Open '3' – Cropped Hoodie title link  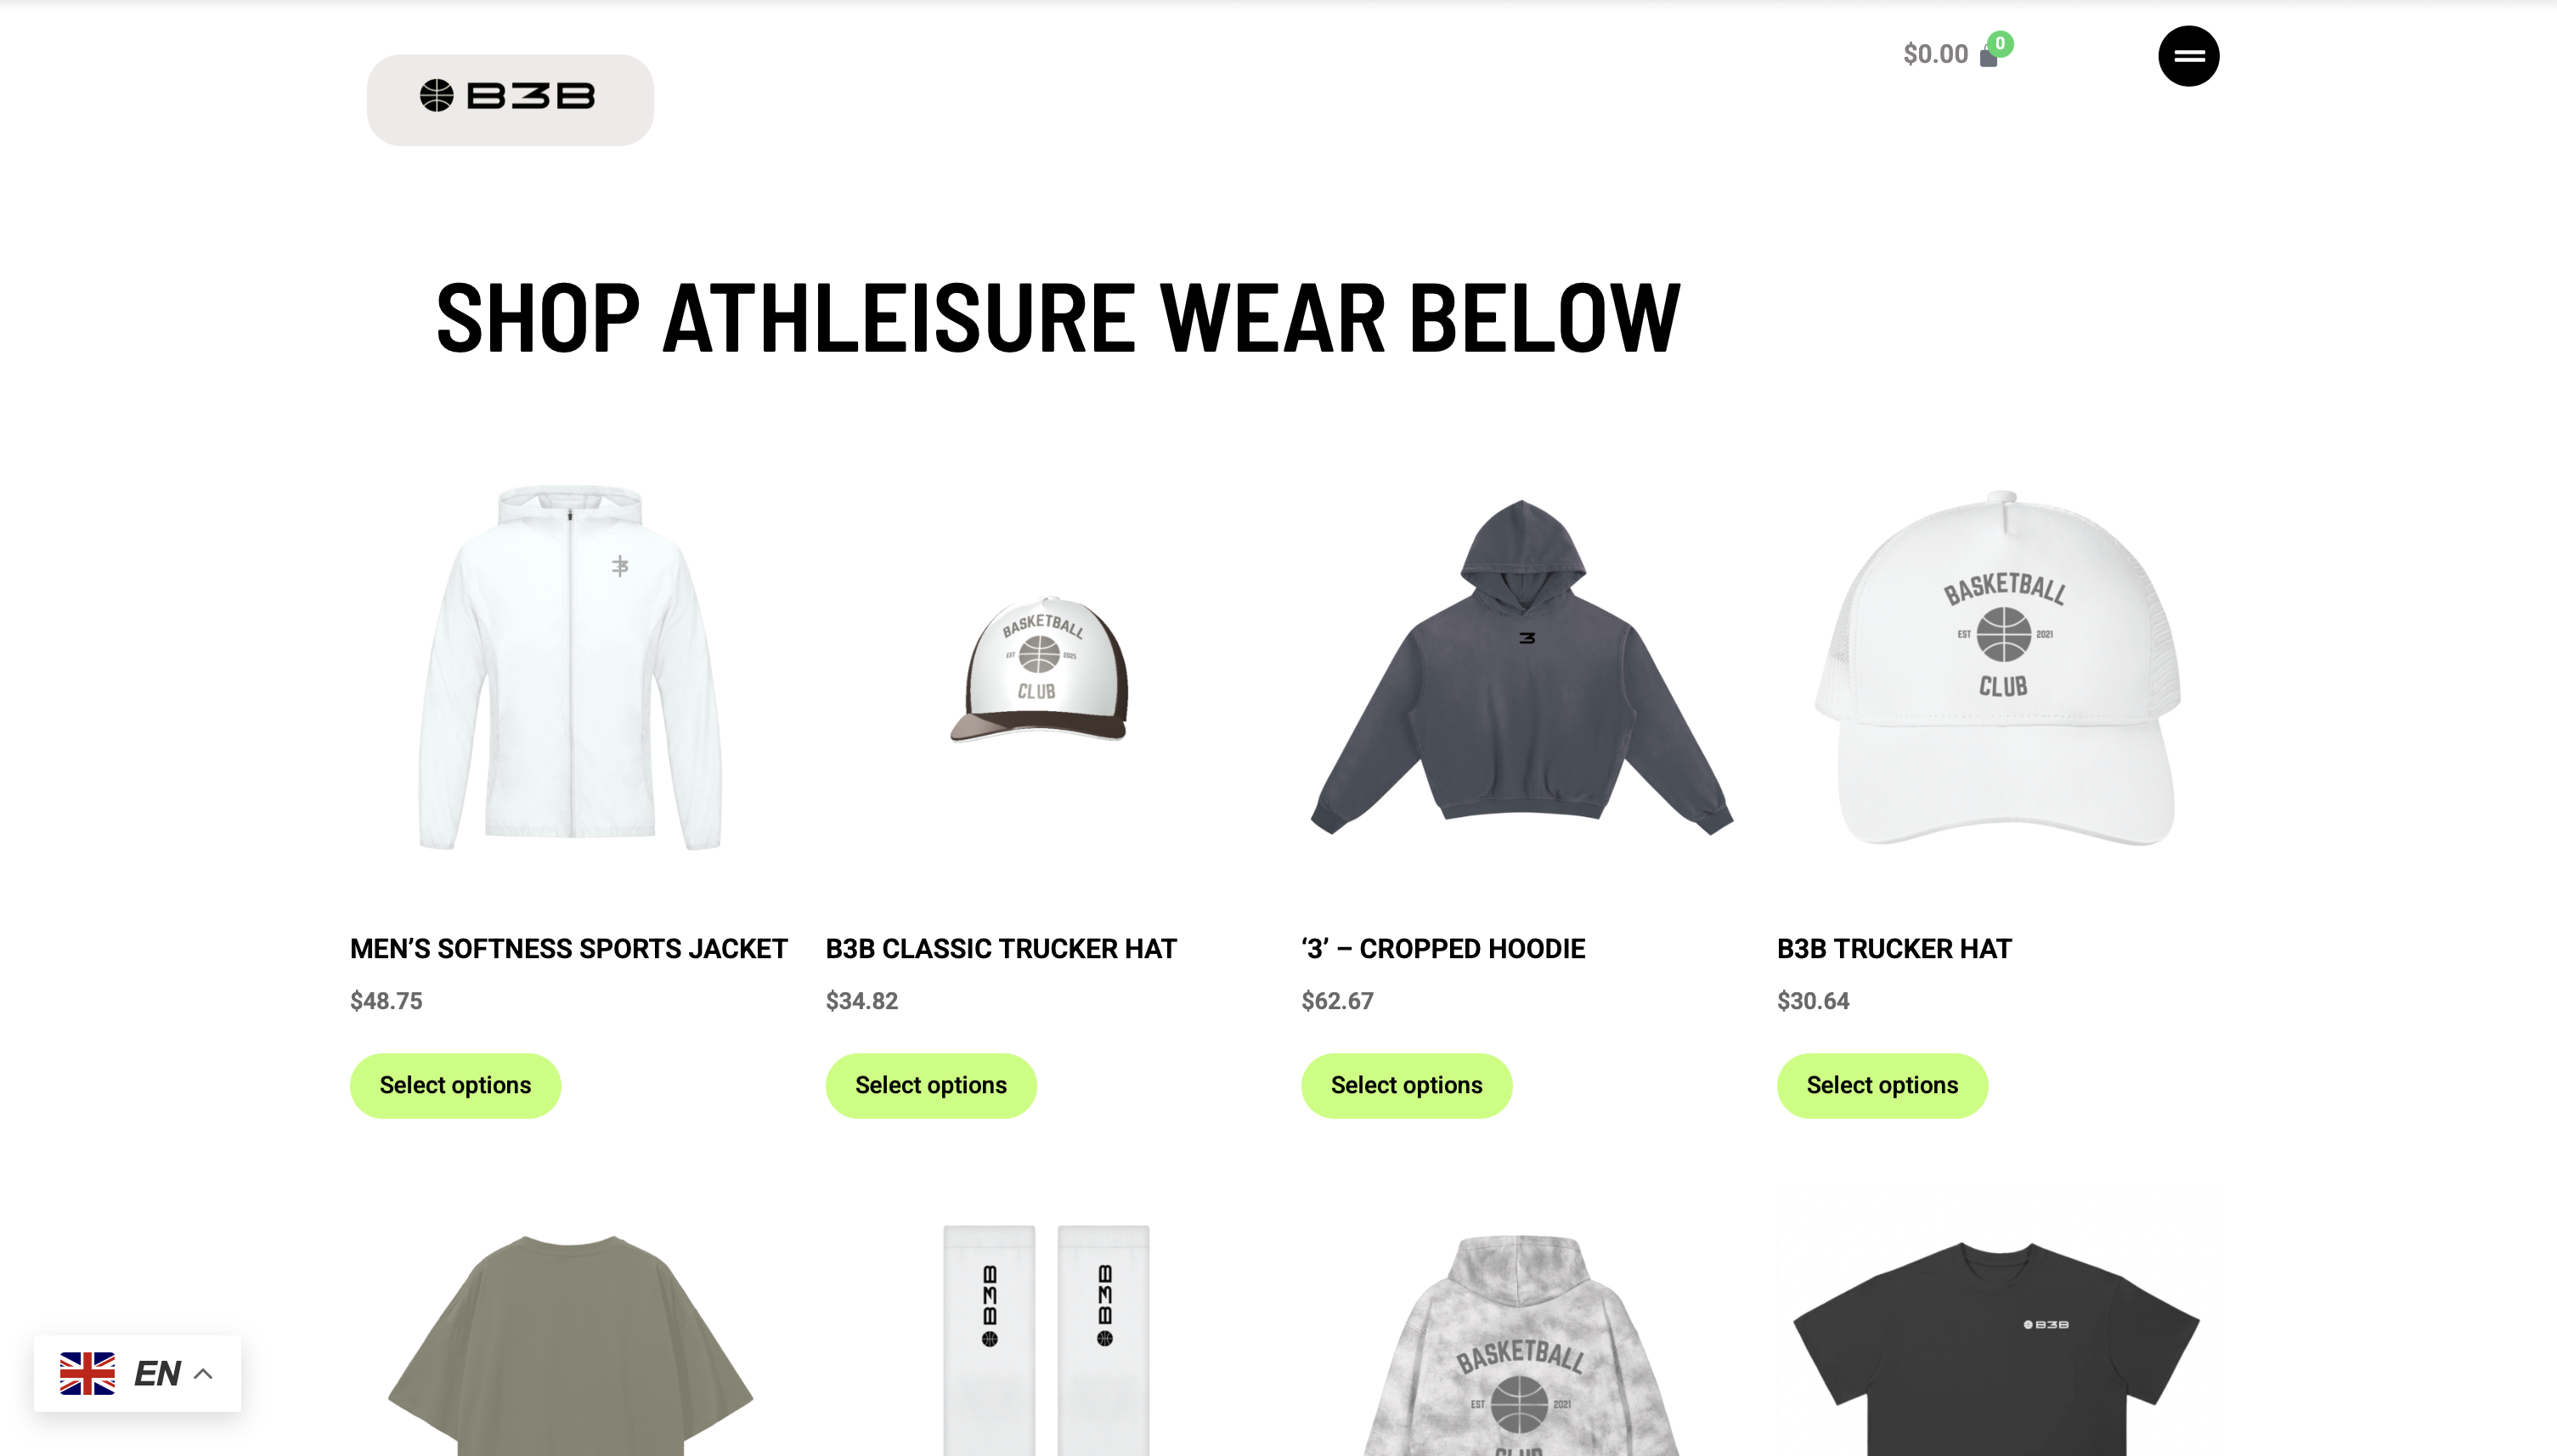point(1443,948)
